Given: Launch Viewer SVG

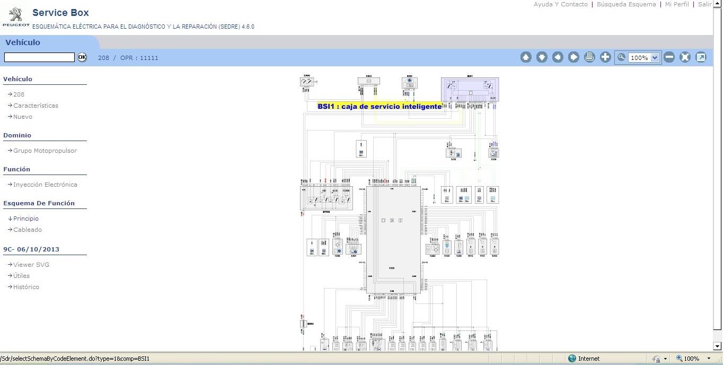Looking at the screenshot, I should 31,265.
